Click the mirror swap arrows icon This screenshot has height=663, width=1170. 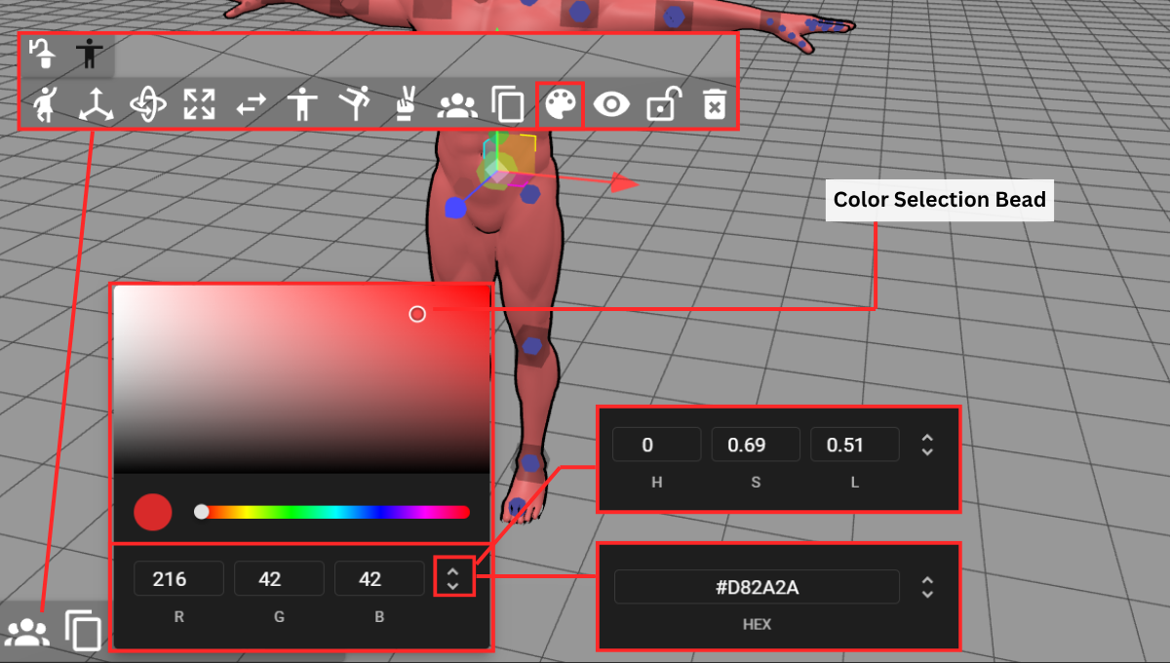251,104
